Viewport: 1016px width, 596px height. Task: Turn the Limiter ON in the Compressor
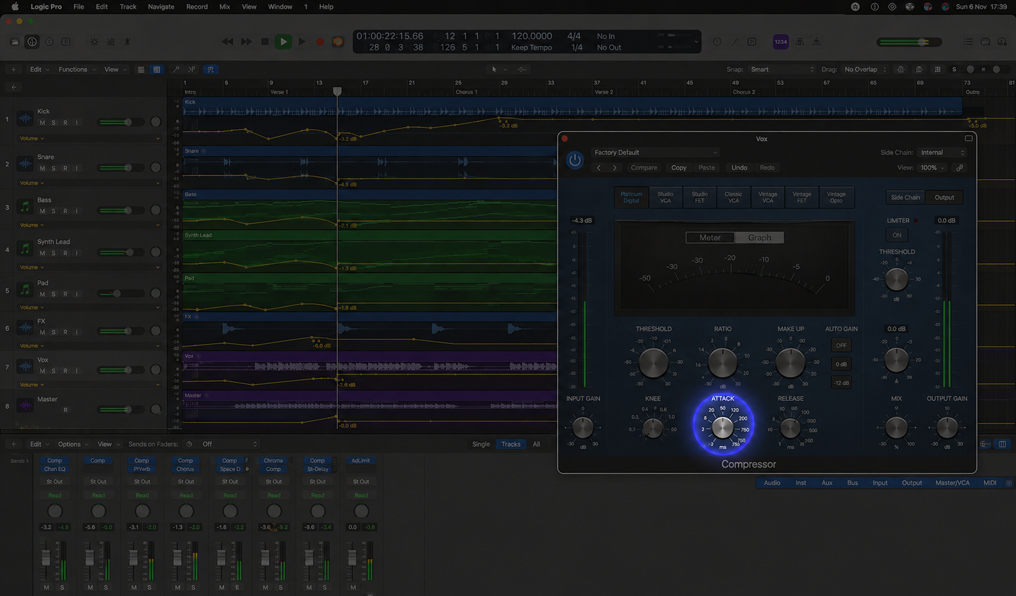[x=897, y=235]
